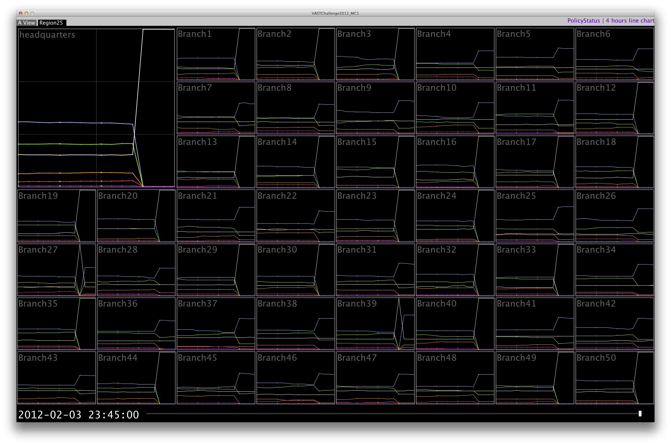Screen dimensions: 671x445
Task: Open the headquarters chart panel
Action: tap(96, 108)
